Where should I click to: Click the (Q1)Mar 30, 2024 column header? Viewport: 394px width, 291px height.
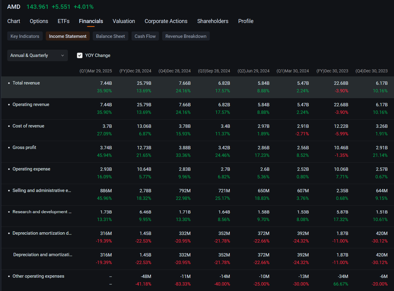click(293, 71)
